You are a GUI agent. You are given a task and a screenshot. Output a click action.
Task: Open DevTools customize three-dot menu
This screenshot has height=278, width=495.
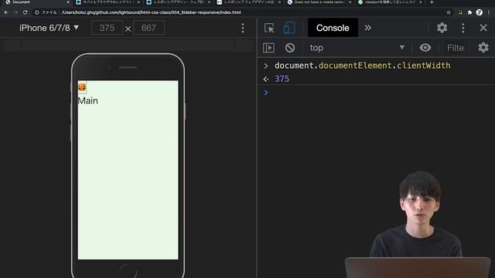tap(463, 28)
